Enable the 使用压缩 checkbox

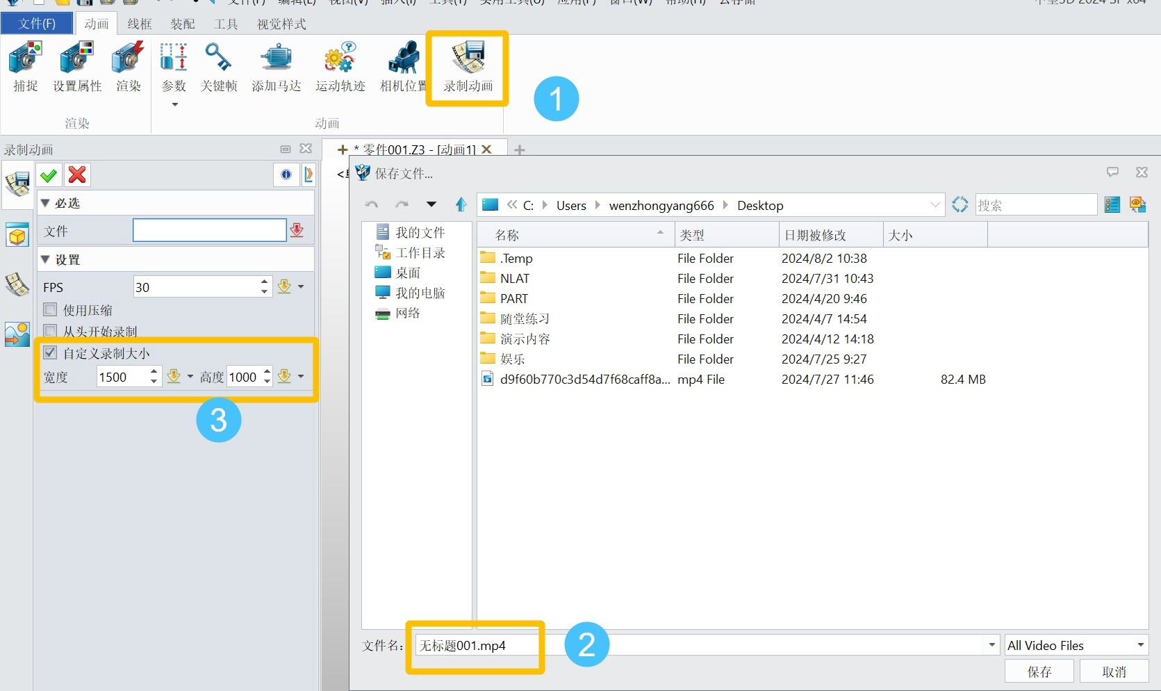click(x=50, y=309)
